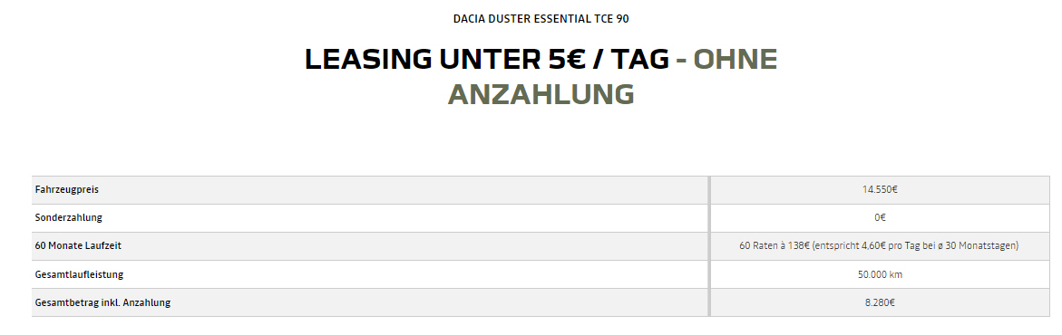Screen dimensions: 1062x335
Task: Select the '60 Monate Laufzeit' label
Action: pos(78,245)
